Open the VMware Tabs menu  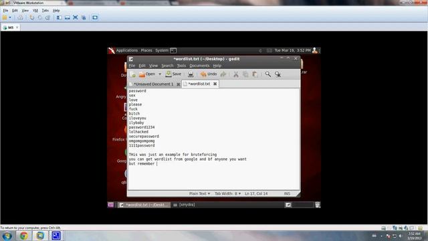click(x=45, y=11)
